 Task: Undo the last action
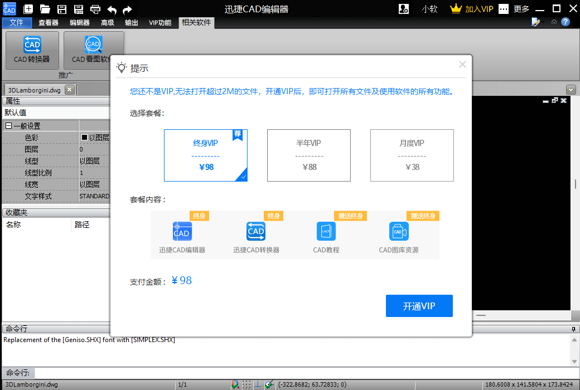pyautogui.click(x=112, y=9)
